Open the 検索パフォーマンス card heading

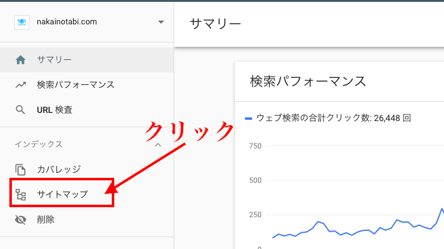[x=308, y=81]
